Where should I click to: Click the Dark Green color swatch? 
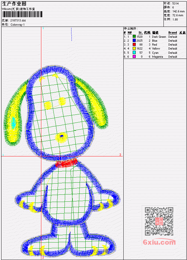(x=134, y=37)
